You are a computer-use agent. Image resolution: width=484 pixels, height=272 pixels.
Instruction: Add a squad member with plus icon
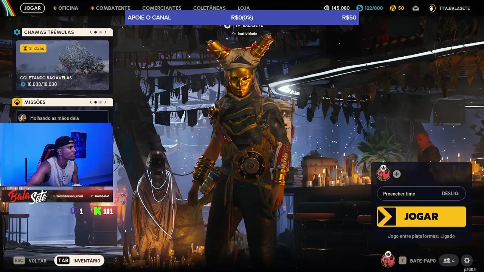[397, 174]
